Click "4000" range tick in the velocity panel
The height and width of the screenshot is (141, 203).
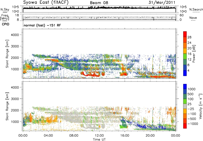tap(15, 87)
